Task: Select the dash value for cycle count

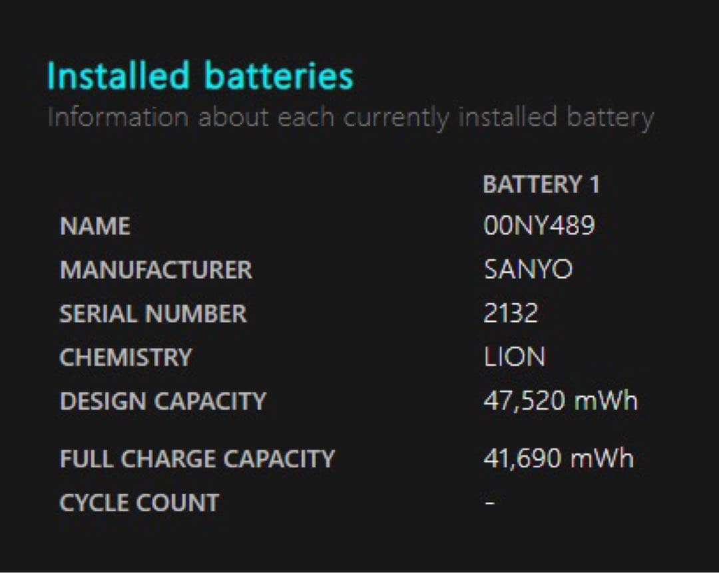Action: point(489,503)
